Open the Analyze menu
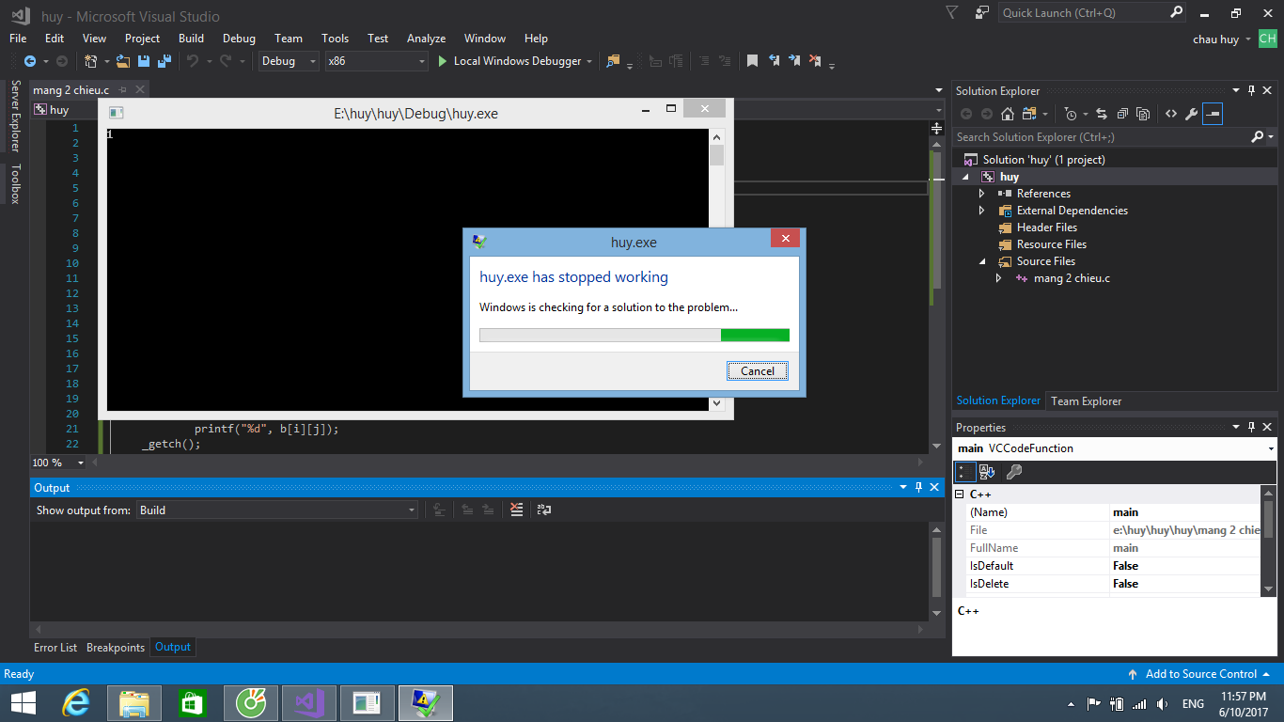1284x722 pixels. pos(426,39)
